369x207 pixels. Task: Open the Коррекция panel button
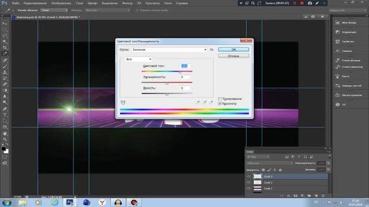[349, 32]
